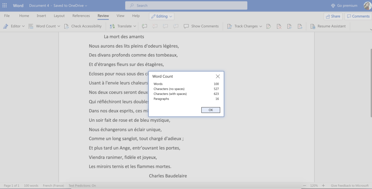Open the Help tab
This screenshot has width=372, height=189.
[136, 16]
